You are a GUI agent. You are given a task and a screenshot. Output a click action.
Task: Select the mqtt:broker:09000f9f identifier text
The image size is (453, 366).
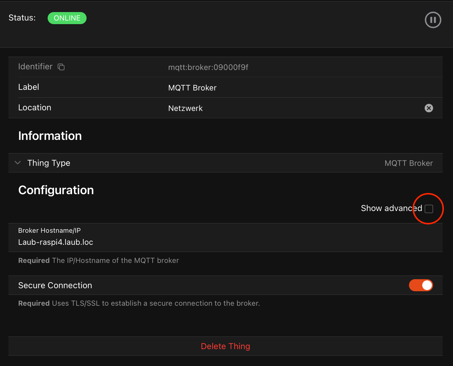pos(208,67)
